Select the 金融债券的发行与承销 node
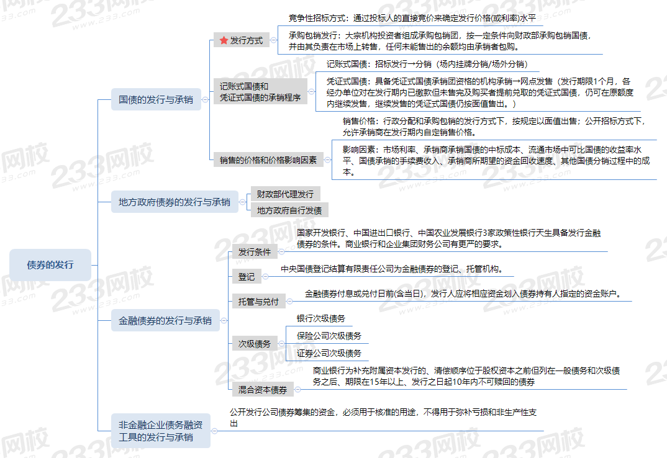The height and width of the screenshot is (458, 667). tap(165, 321)
